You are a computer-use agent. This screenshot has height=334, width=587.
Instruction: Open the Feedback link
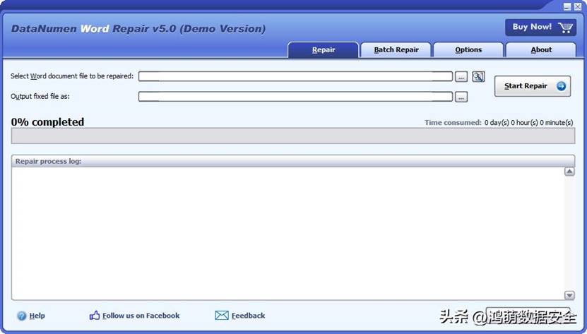(x=248, y=316)
